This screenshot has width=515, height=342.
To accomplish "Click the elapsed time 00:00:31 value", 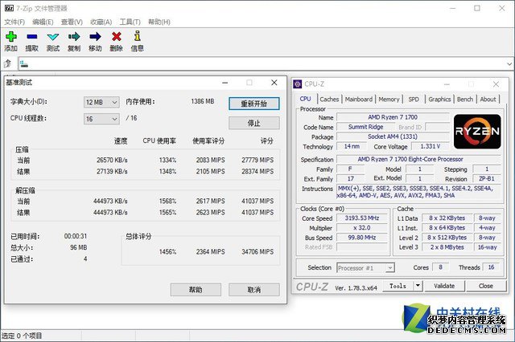I will [76, 236].
